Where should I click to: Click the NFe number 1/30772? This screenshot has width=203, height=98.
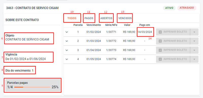tap(111, 41)
